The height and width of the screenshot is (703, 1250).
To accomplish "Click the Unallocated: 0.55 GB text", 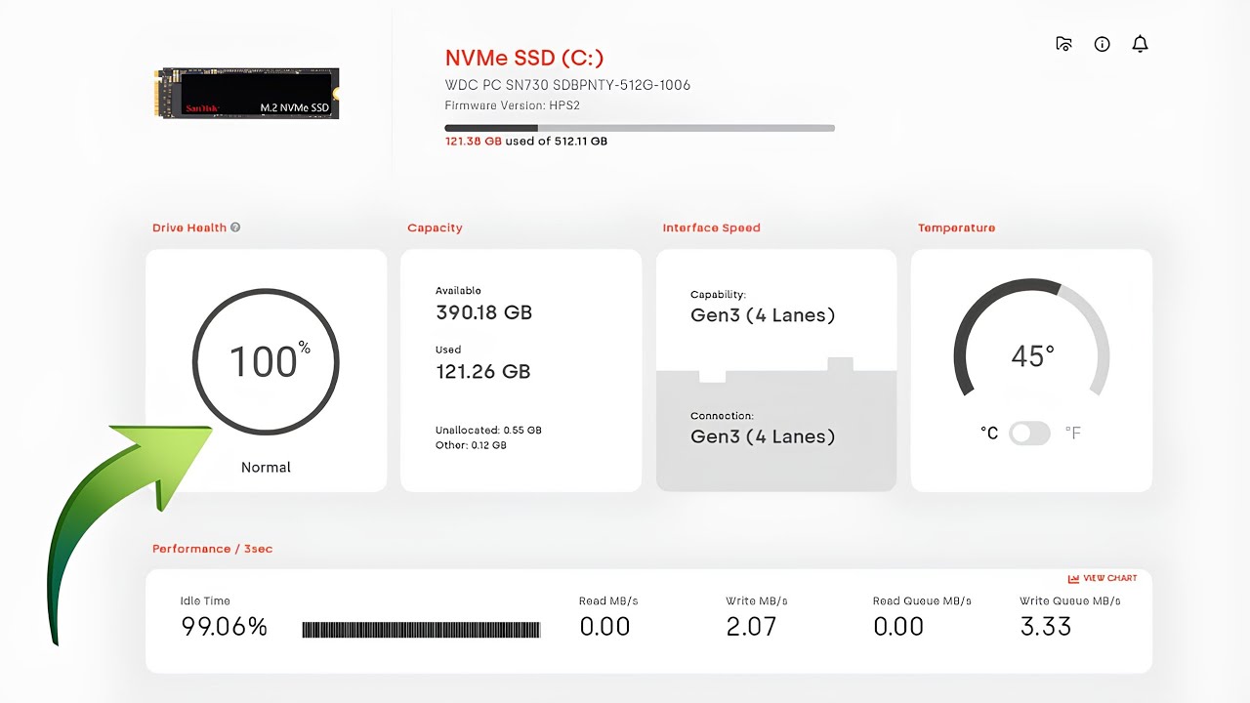I will point(488,430).
